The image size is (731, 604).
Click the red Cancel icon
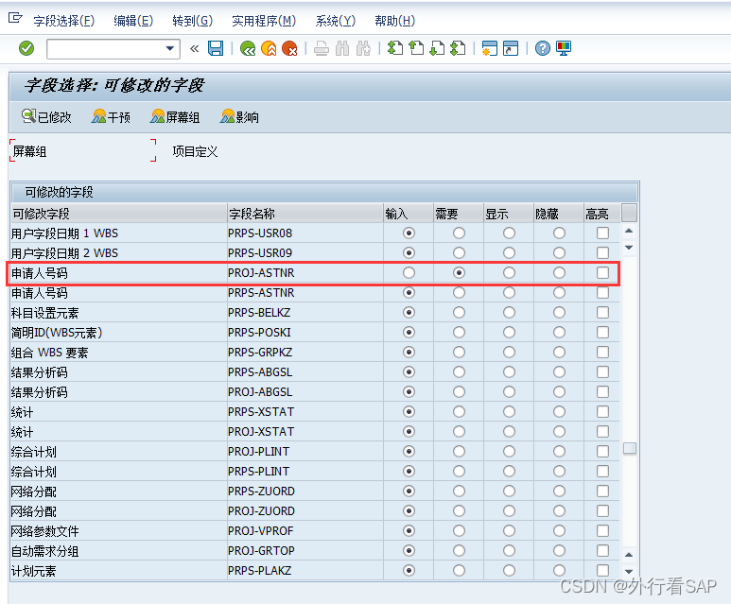289,48
